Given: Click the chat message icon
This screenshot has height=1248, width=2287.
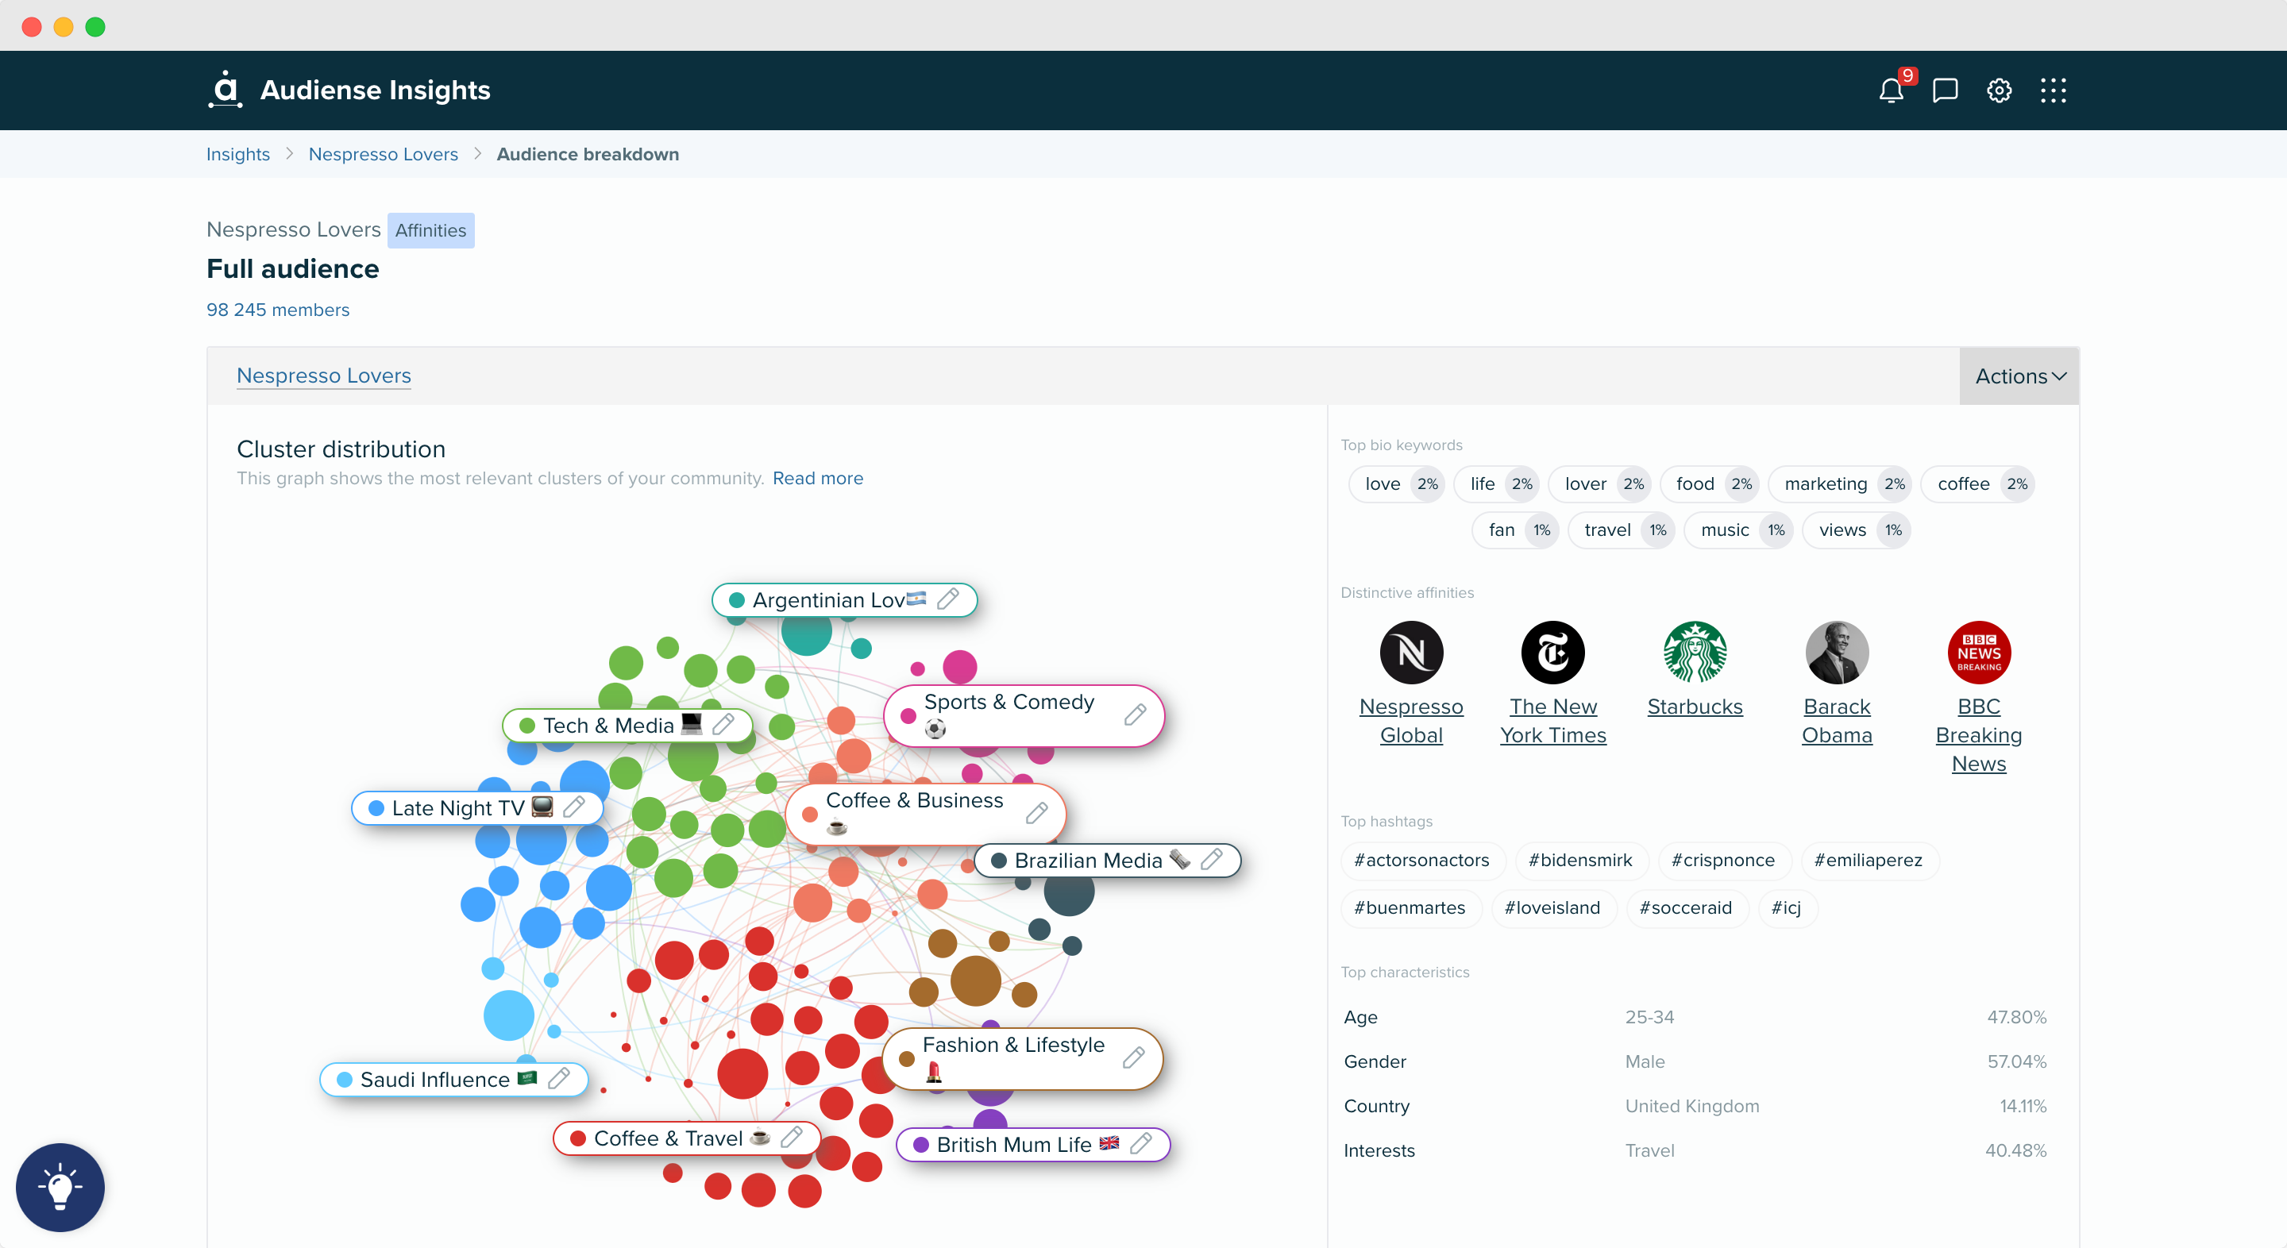Looking at the screenshot, I should [1944, 91].
